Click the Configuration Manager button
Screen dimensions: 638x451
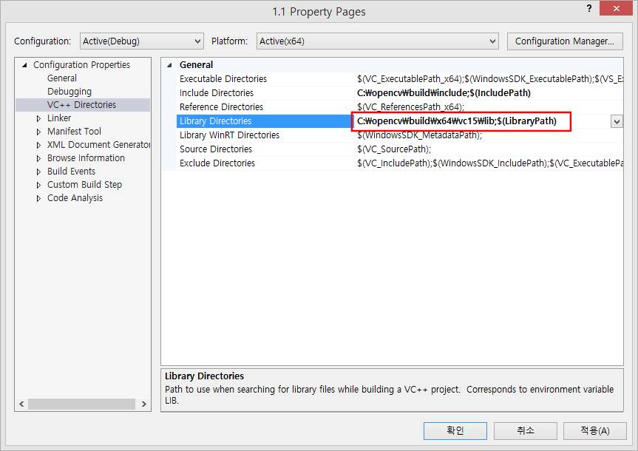click(564, 41)
